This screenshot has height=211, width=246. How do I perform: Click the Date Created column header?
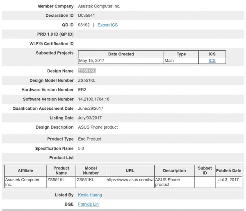tap(121, 54)
